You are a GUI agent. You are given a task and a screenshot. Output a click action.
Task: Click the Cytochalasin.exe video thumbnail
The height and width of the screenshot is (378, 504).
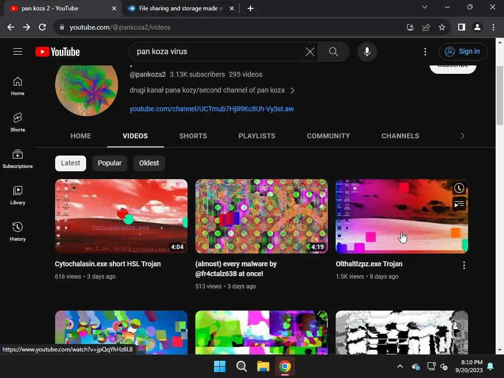[121, 217]
